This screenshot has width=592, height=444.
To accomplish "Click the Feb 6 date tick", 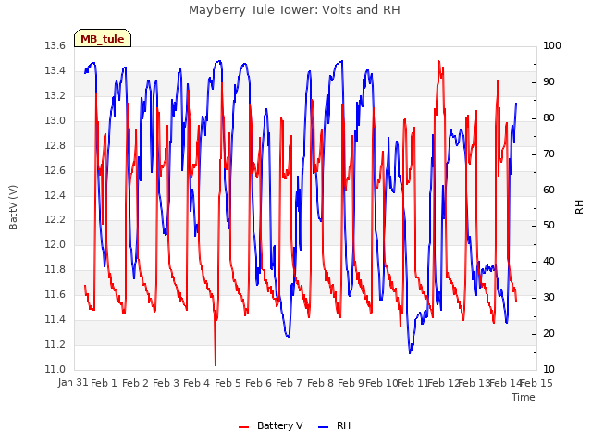I will pos(259,383).
